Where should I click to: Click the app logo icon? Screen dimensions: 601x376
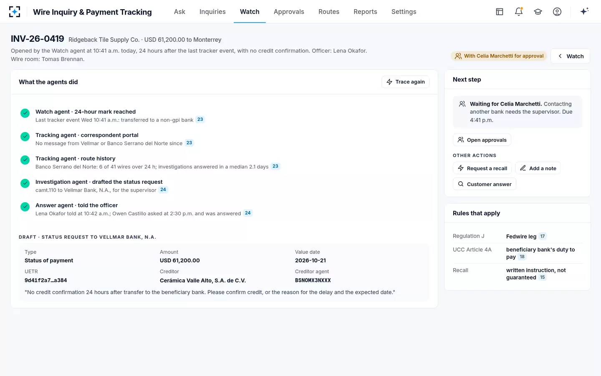point(15,12)
